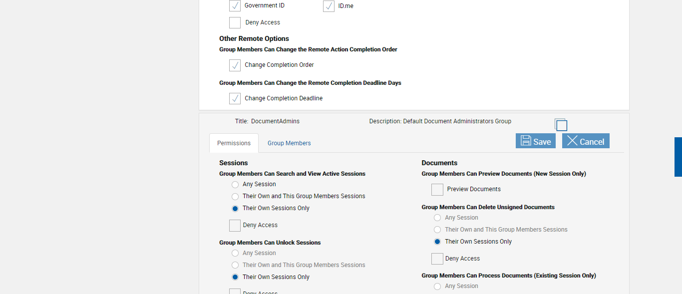Check Deny Access below Government ID

click(x=235, y=23)
